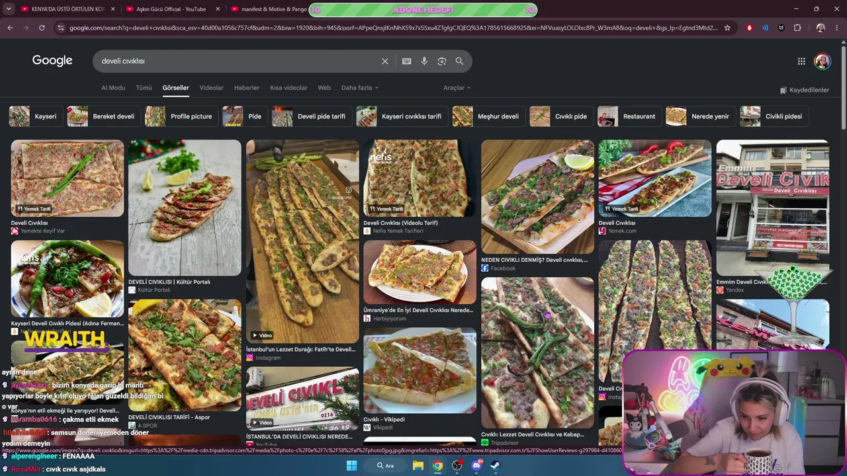847x476 pixels.
Task: Switch to the manifest & Motive & Pango tab
Action: coord(268,9)
